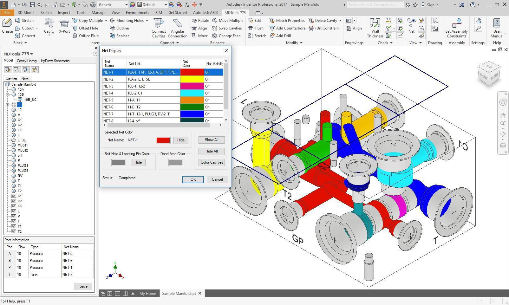This screenshot has width=509, height=305.
Task: Click the Create block icon
Action: click(x=7, y=24)
